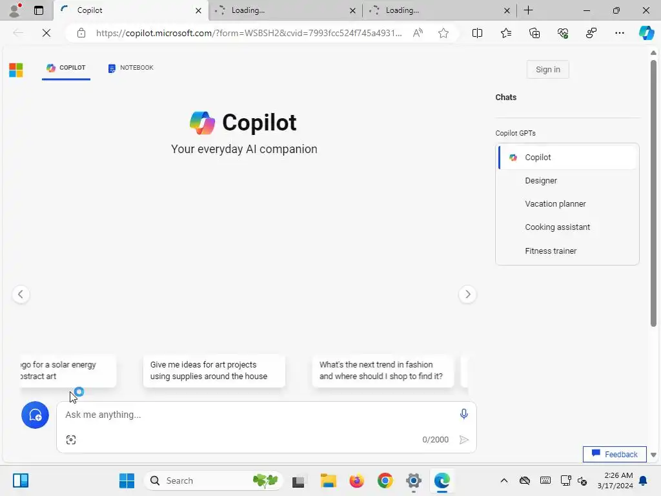Choose the solar energy abstract art suggestion

pyautogui.click(x=67, y=370)
